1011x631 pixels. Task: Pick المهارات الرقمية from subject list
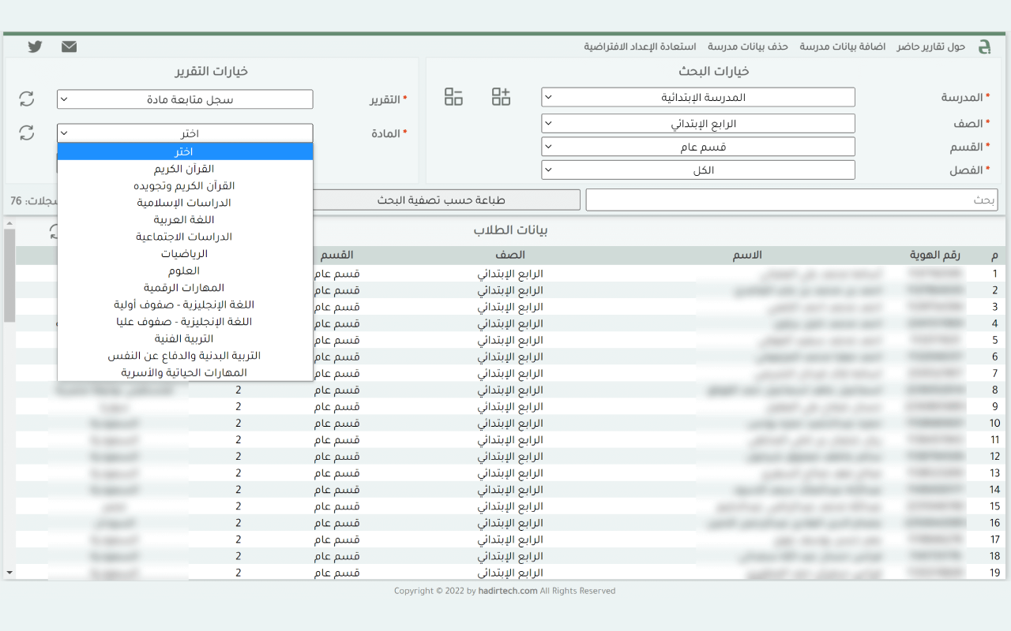click(185, 288)
